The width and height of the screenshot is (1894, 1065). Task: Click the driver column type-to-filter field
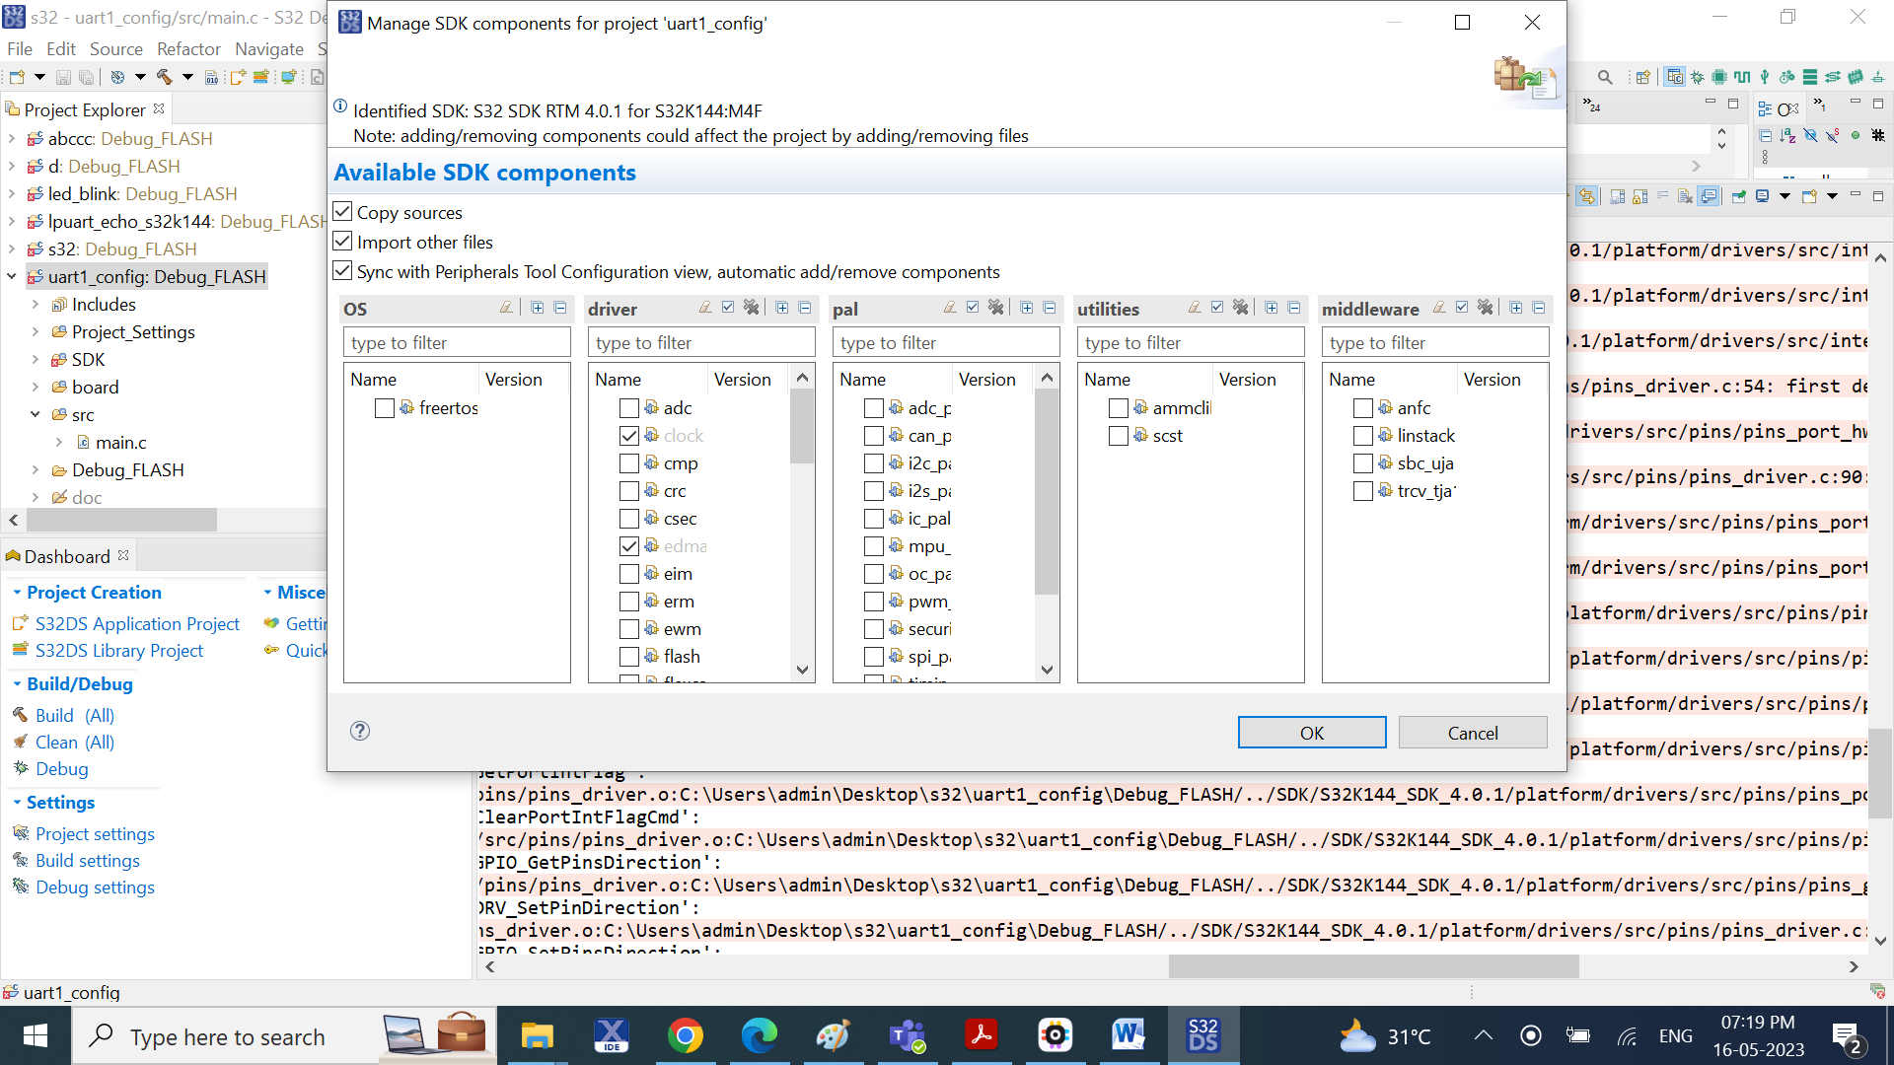(700, 342)
